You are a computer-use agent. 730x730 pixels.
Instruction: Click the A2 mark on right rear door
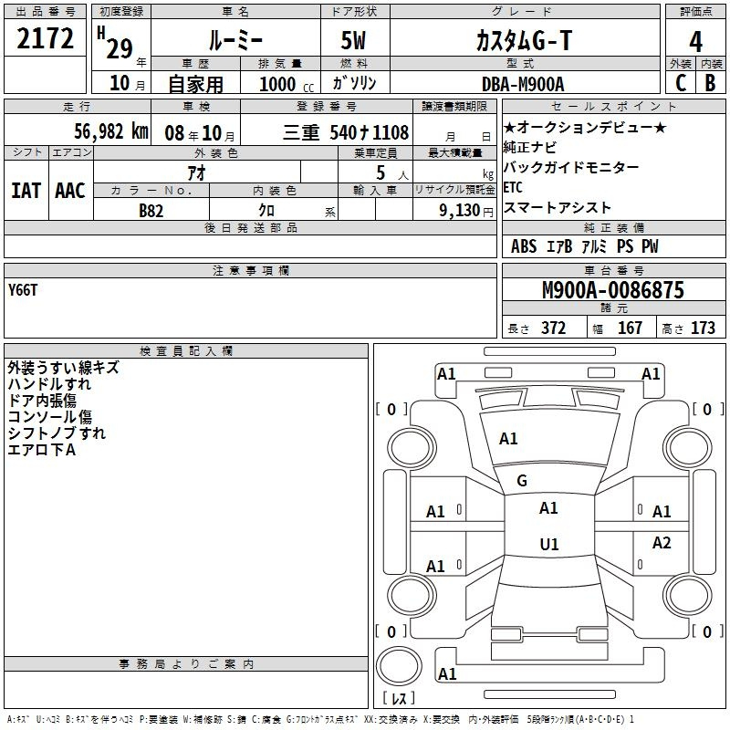661,542
